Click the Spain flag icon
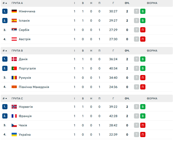The width and height of the screenshot is (173, 141). (14, 20)
